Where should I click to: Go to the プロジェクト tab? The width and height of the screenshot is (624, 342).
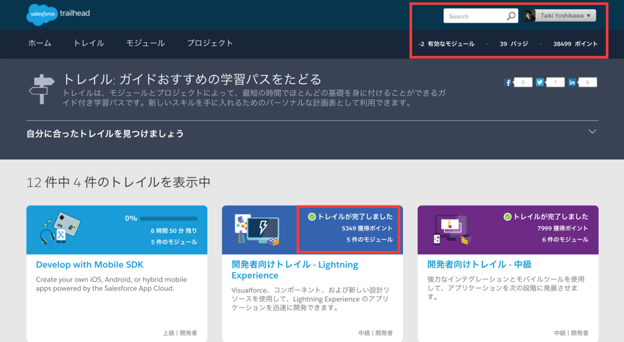[x=210, y=43]
